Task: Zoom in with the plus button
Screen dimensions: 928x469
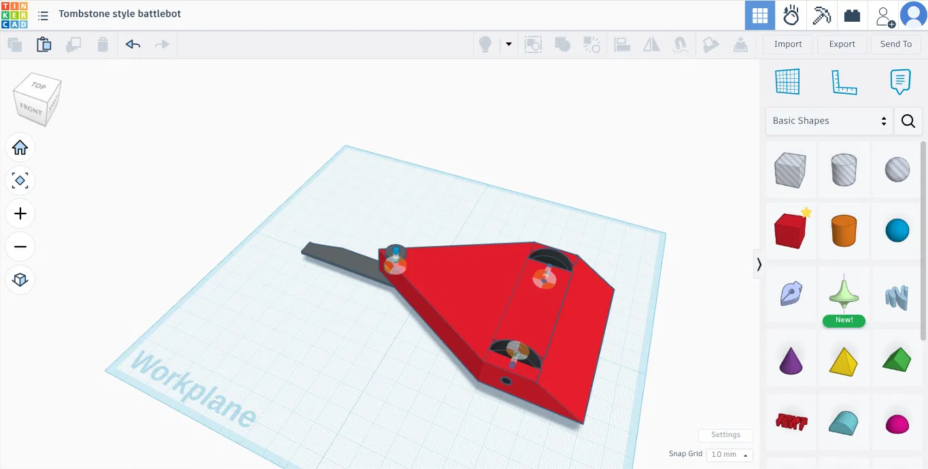Action: tap(20, 213)
